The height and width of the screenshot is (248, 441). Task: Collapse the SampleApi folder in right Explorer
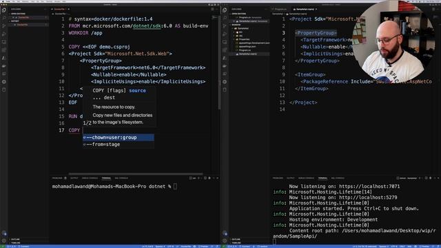pos(243,28)
